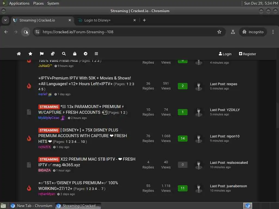This screenshot has width=279, height=209.
Task: Open the Applications menu
Action: (x=19, y=3)
